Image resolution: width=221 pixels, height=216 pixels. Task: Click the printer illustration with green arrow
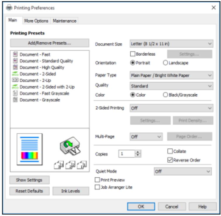[70, 146]
